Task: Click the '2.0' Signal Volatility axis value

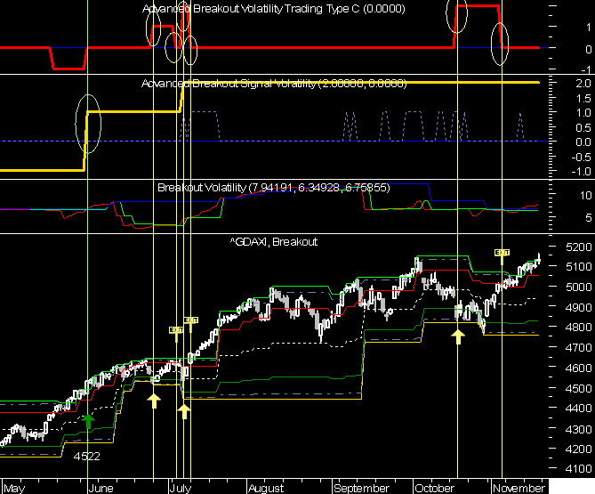Action: 583,83
